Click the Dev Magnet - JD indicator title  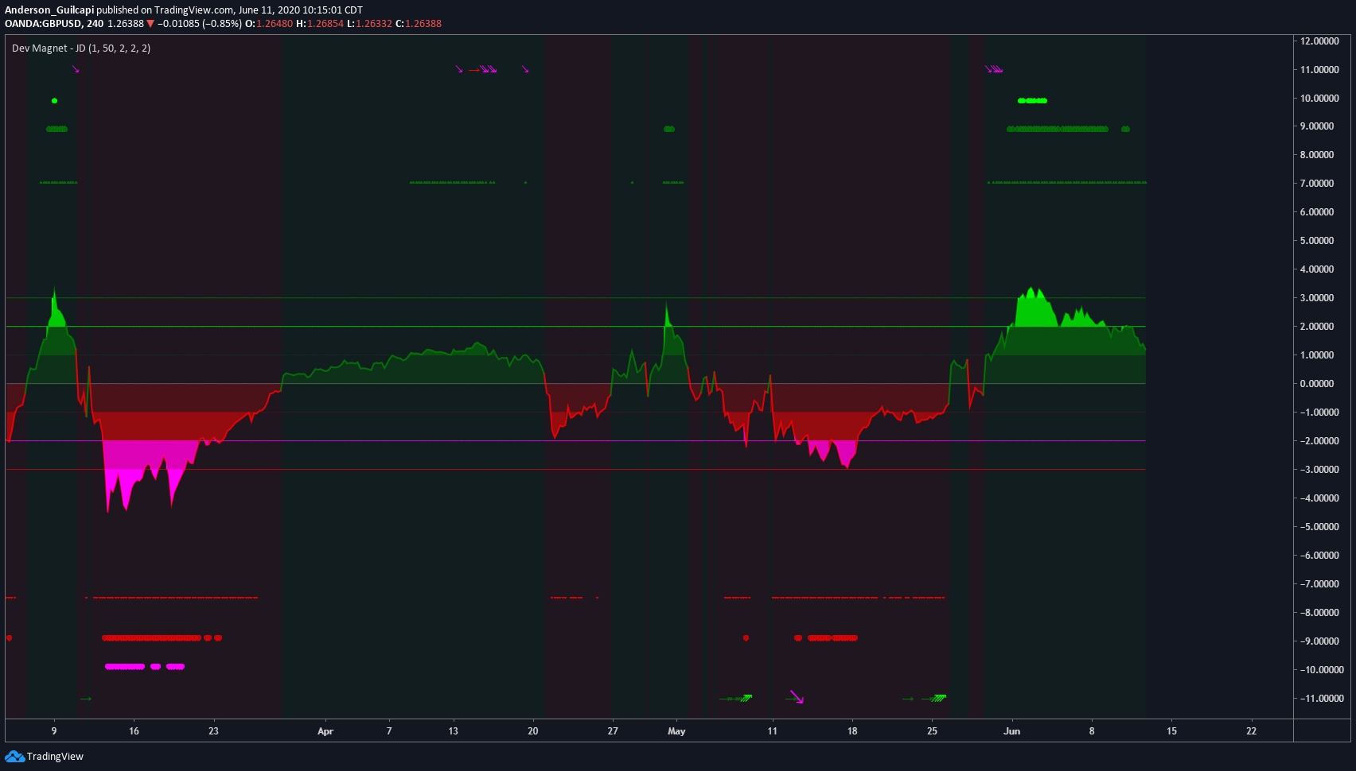(81, 48)
